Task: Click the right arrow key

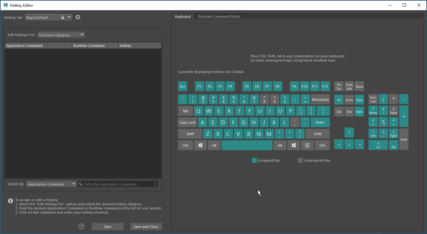Action: (x=359, y=144)
